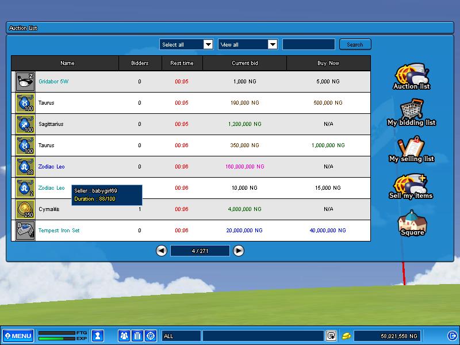Open the Auction list icon

[x=411, y=76]
